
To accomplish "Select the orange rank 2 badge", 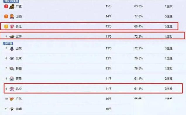I will point(6,16).
